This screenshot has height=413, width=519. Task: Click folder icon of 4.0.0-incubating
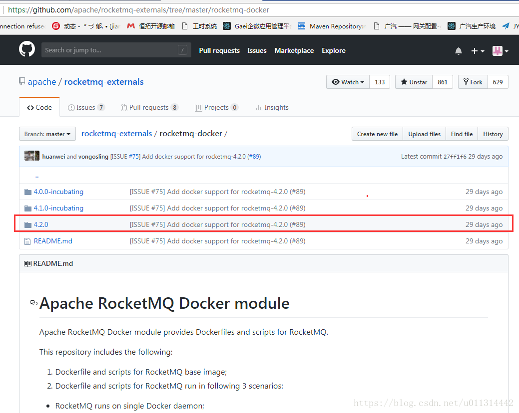tap(28, 192)
